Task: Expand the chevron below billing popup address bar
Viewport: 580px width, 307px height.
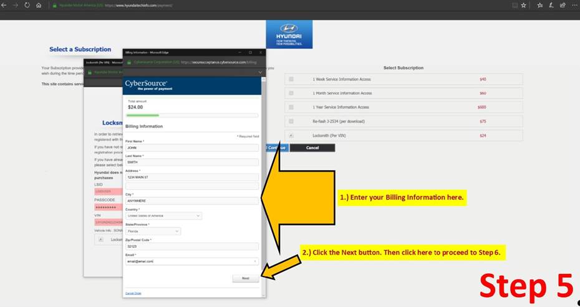Action: point(260,72)
